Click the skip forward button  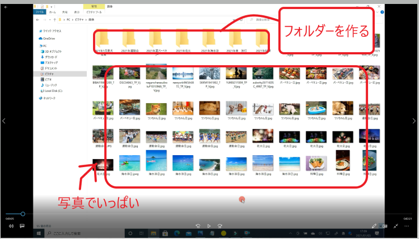221,225
